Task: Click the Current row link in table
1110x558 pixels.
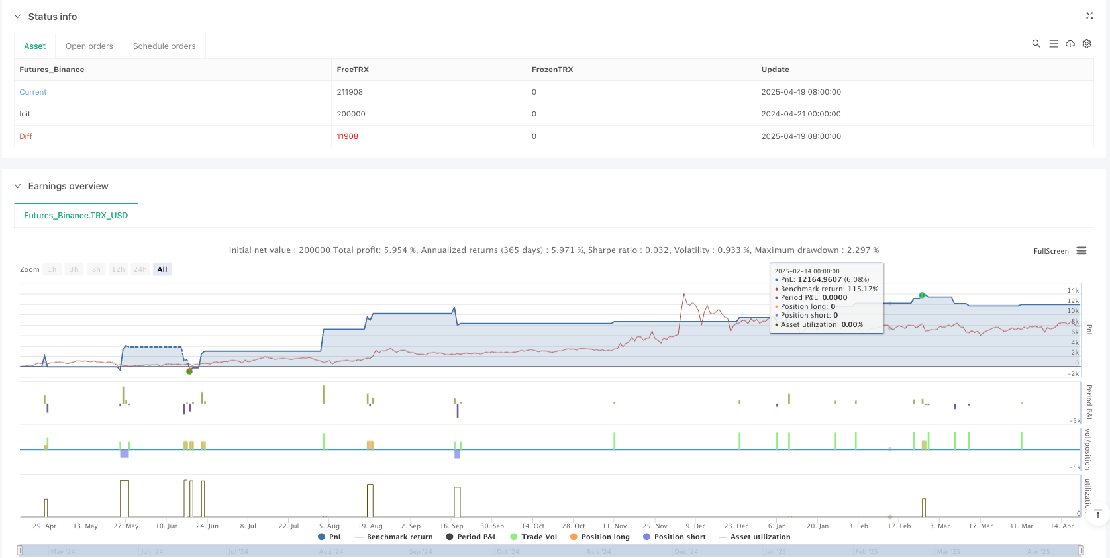Action: 33,92
